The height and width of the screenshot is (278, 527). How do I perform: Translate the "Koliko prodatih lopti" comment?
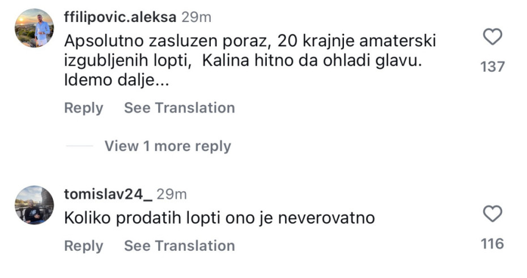(x=179, y=246)
